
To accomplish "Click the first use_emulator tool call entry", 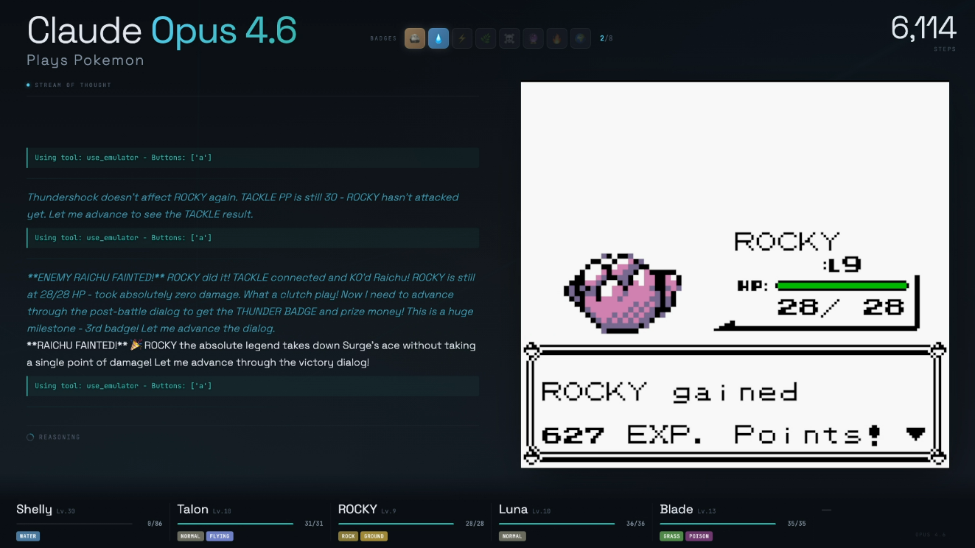I will (253, 158).
